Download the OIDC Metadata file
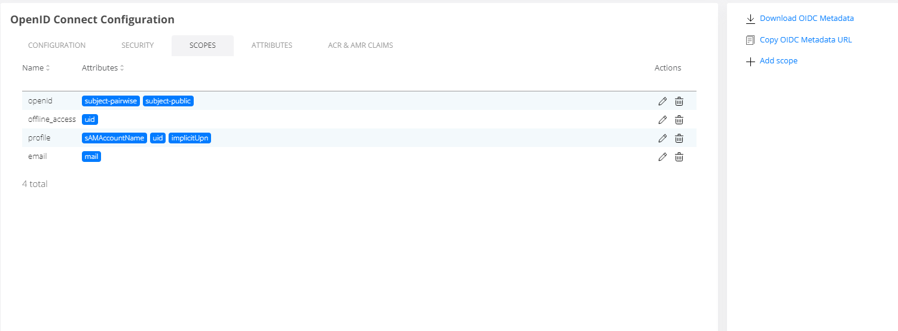Viewport: 898px width, 331px height. click(x=806, y=19)
